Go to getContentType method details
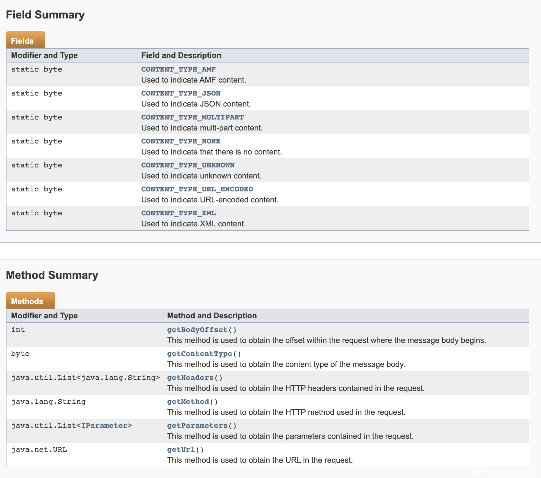 point(200,354)
